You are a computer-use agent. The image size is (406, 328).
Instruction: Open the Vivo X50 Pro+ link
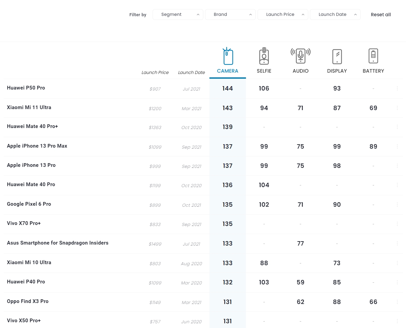(24, 321)
